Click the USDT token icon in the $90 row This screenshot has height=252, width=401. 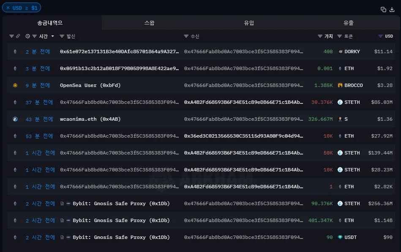pyautogui.click(x=340, y=237)
